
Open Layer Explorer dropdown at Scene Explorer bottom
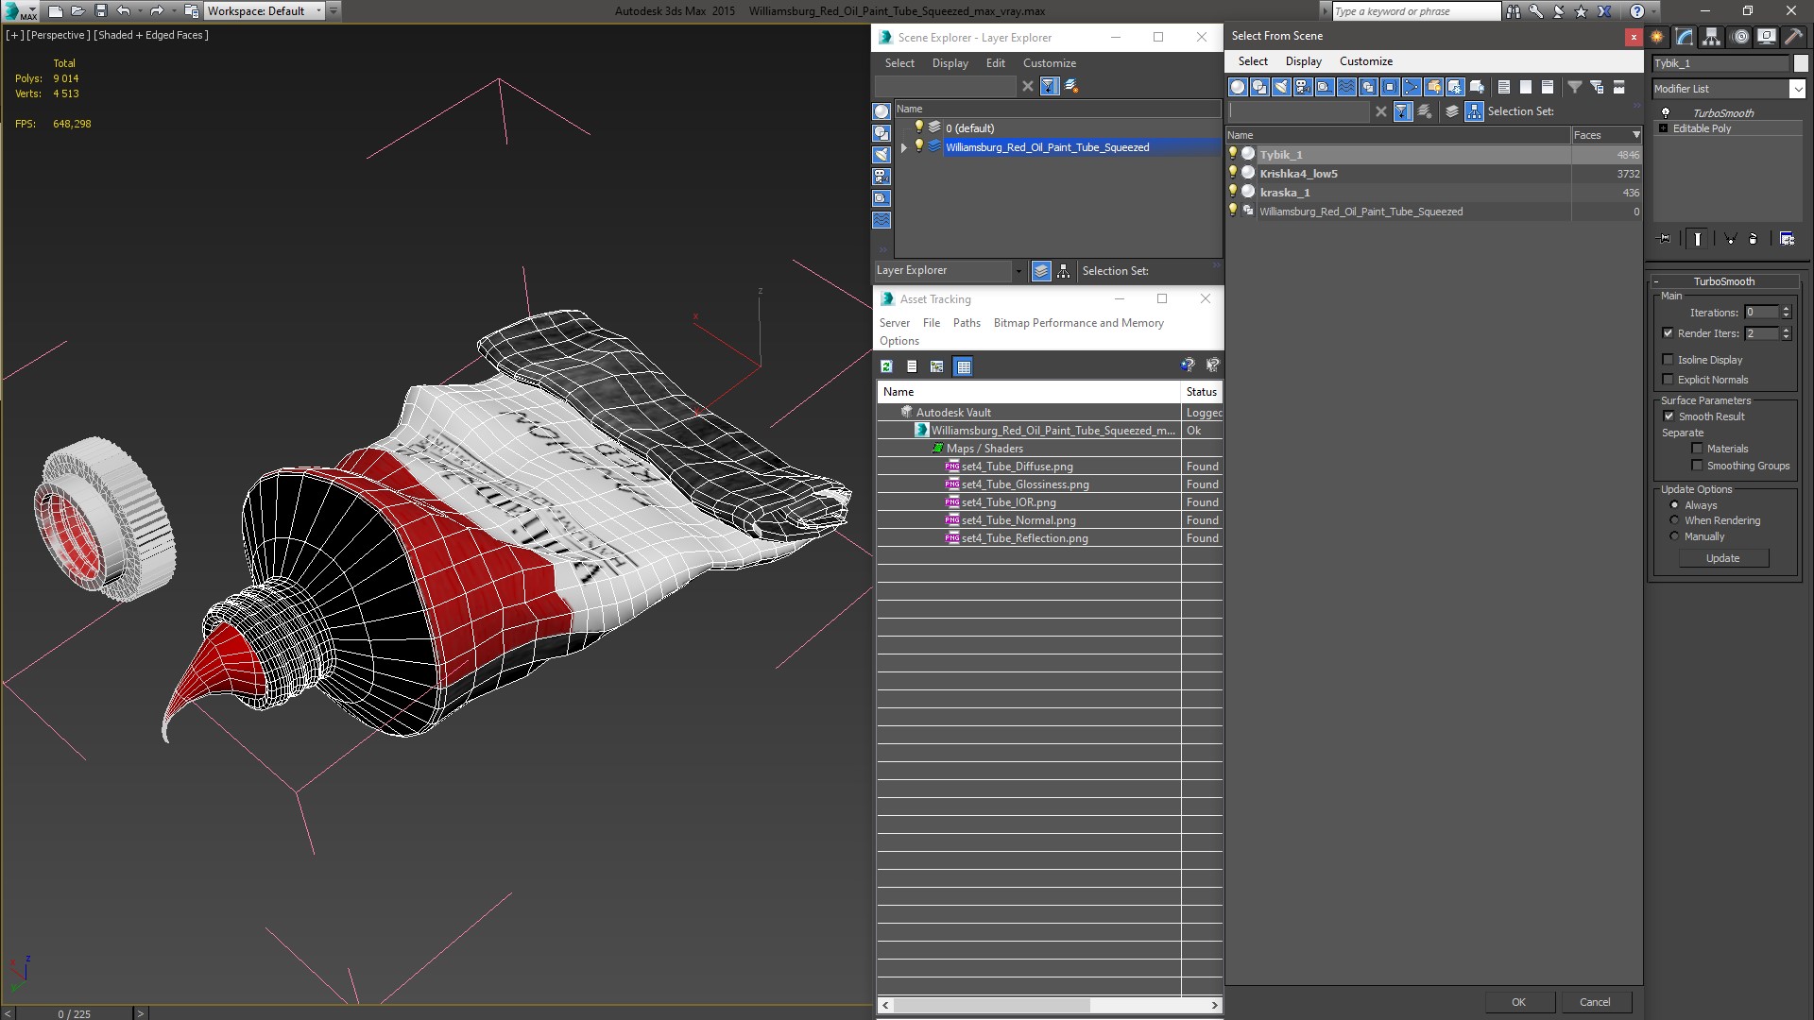[x=1018, y=271]
